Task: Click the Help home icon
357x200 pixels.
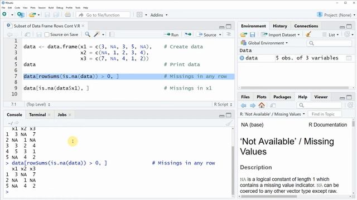Action: [x=262, y=105]
